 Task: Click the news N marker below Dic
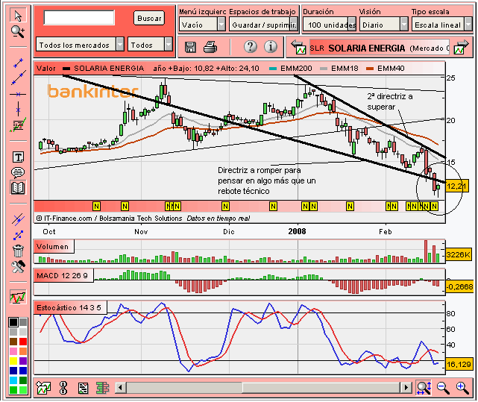[225, 207]
